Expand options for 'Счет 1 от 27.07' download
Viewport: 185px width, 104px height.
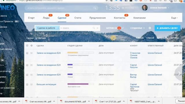[x=124, y=101]
